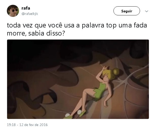Click the sunglasses on the avatar picture
The image size is (158, 128).
click(15, 10)
